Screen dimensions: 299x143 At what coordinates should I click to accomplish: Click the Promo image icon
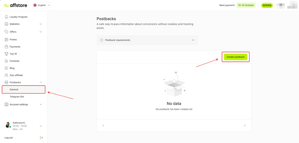pyautogui.click(x=6, y=39)
